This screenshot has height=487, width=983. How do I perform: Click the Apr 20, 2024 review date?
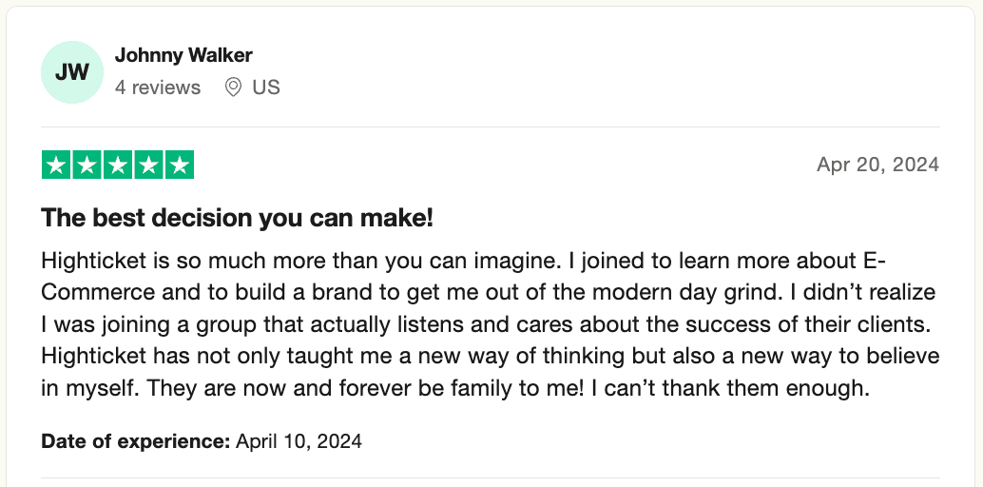point(877,166)
